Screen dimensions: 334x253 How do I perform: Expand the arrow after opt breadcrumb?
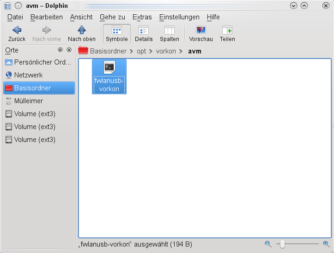(x=151, y=52)
